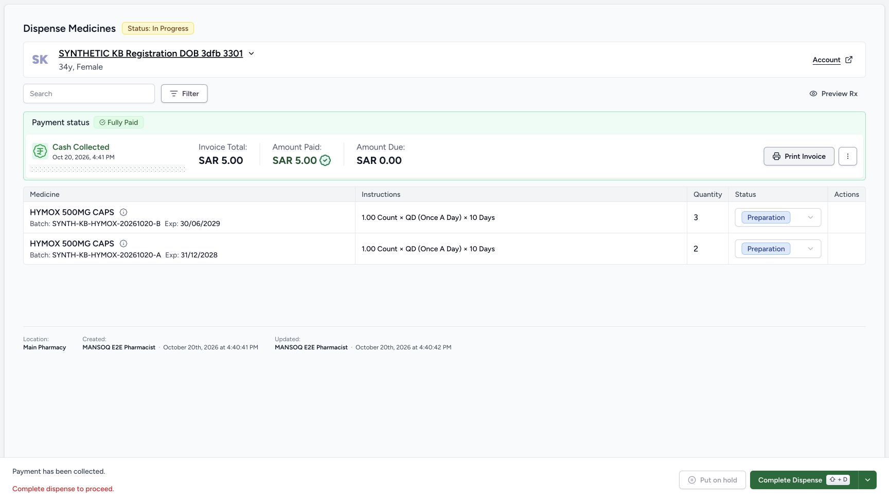
Task: Click the SK patient avatar
Action: [40, 60]
